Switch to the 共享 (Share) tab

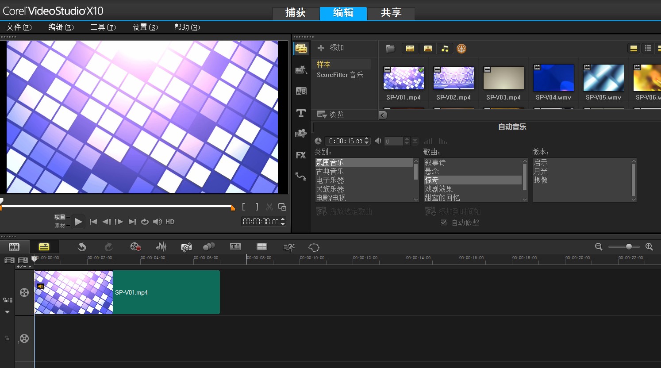point(391,12)
